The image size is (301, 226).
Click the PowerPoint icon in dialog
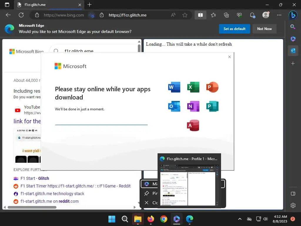[x=212, y=87]
